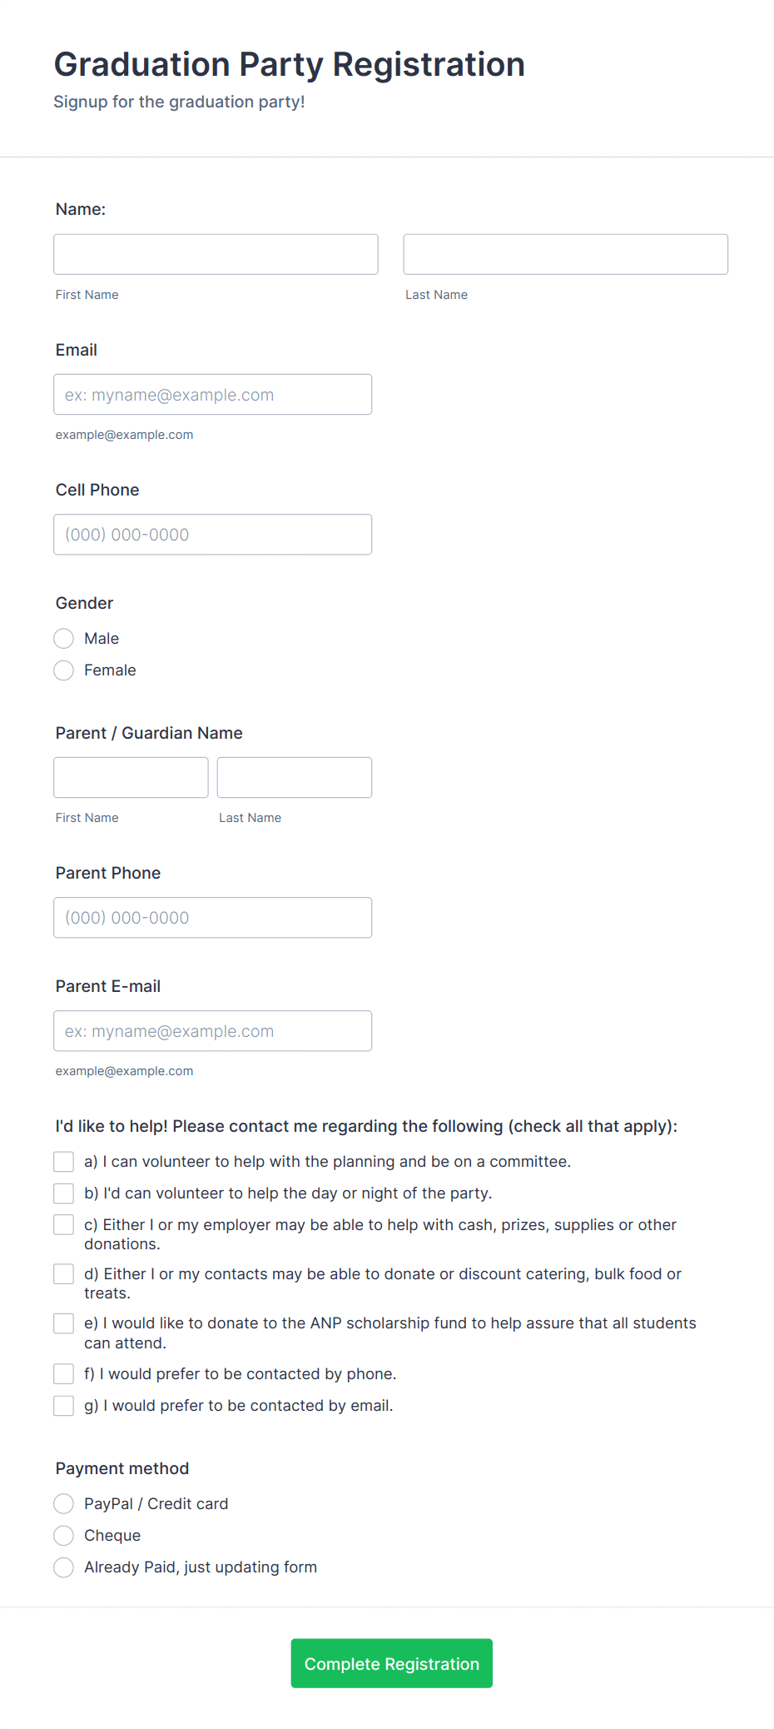Check the cash, prizes, supplies donations option
The image size is (774, 1729).
63,1224
